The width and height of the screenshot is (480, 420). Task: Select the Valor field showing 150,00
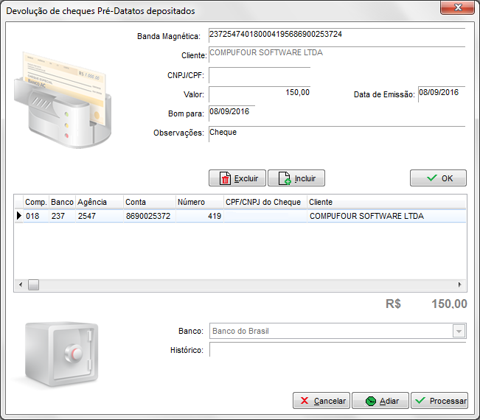click(x=259, y=94)
